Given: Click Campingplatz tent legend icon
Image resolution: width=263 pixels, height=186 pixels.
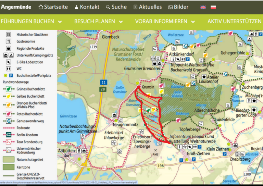Looking at the screenshot, I should pyautogui.click(x=11, y=55).
